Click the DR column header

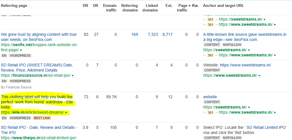click(85, 5)
